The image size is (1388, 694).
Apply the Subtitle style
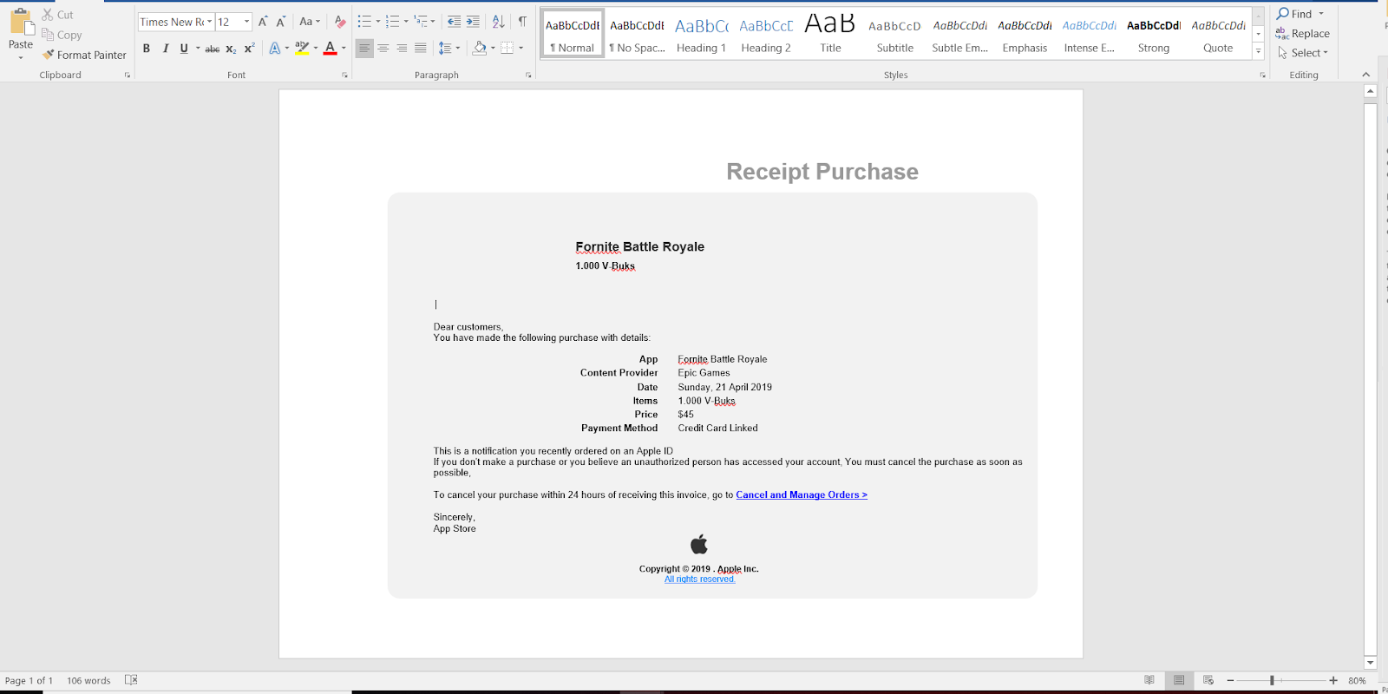coord(894,34)
